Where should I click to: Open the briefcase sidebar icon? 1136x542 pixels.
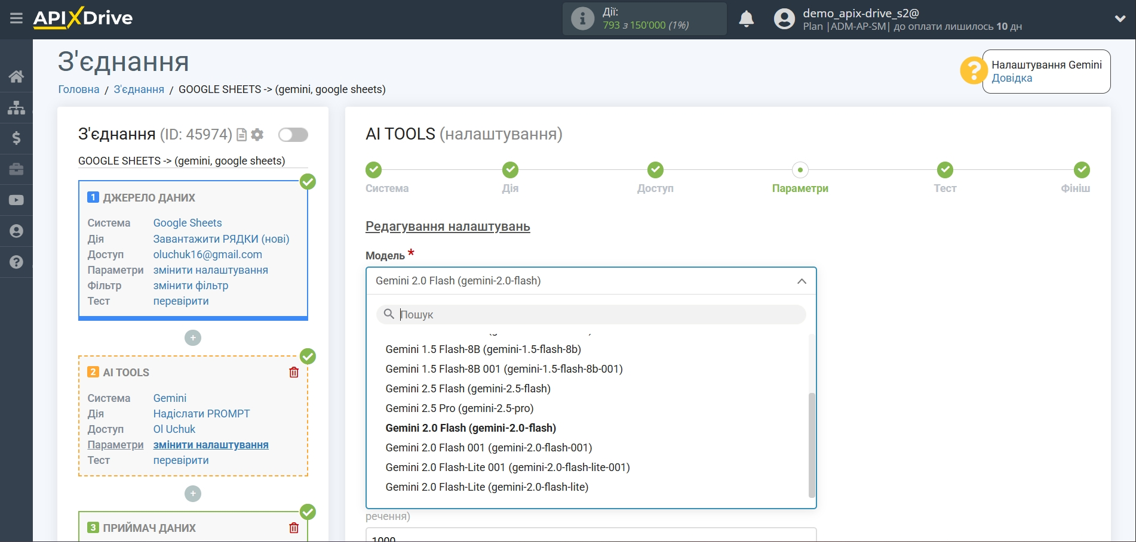(16, 169)
